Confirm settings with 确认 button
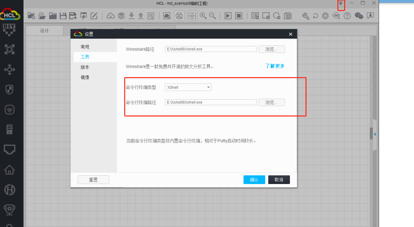This screenshot has height=227, width=414. pyautogui.click(x=254, y=180)
